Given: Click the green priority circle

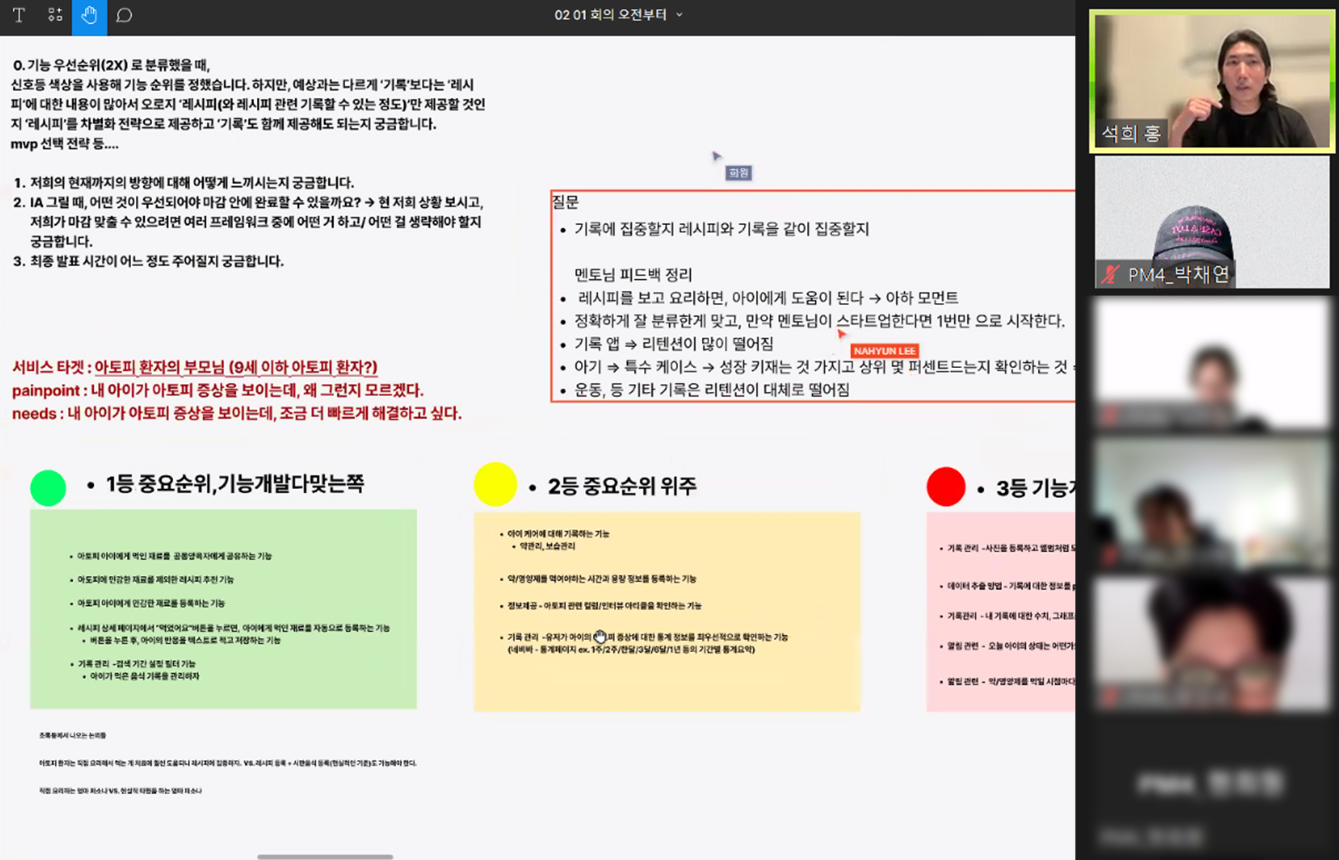Looking at the screenshot, I should click(48, 488).
